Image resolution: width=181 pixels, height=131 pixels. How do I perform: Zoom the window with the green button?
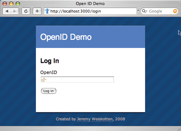click(18, 4)
